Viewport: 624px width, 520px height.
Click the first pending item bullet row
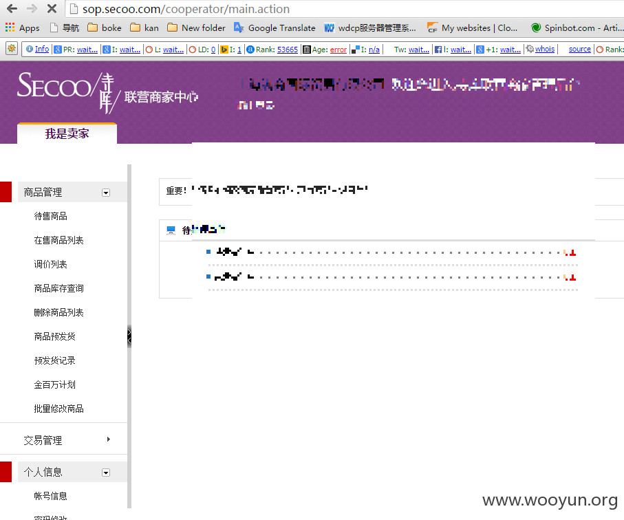pyautogui.click(x=392, y=252)
